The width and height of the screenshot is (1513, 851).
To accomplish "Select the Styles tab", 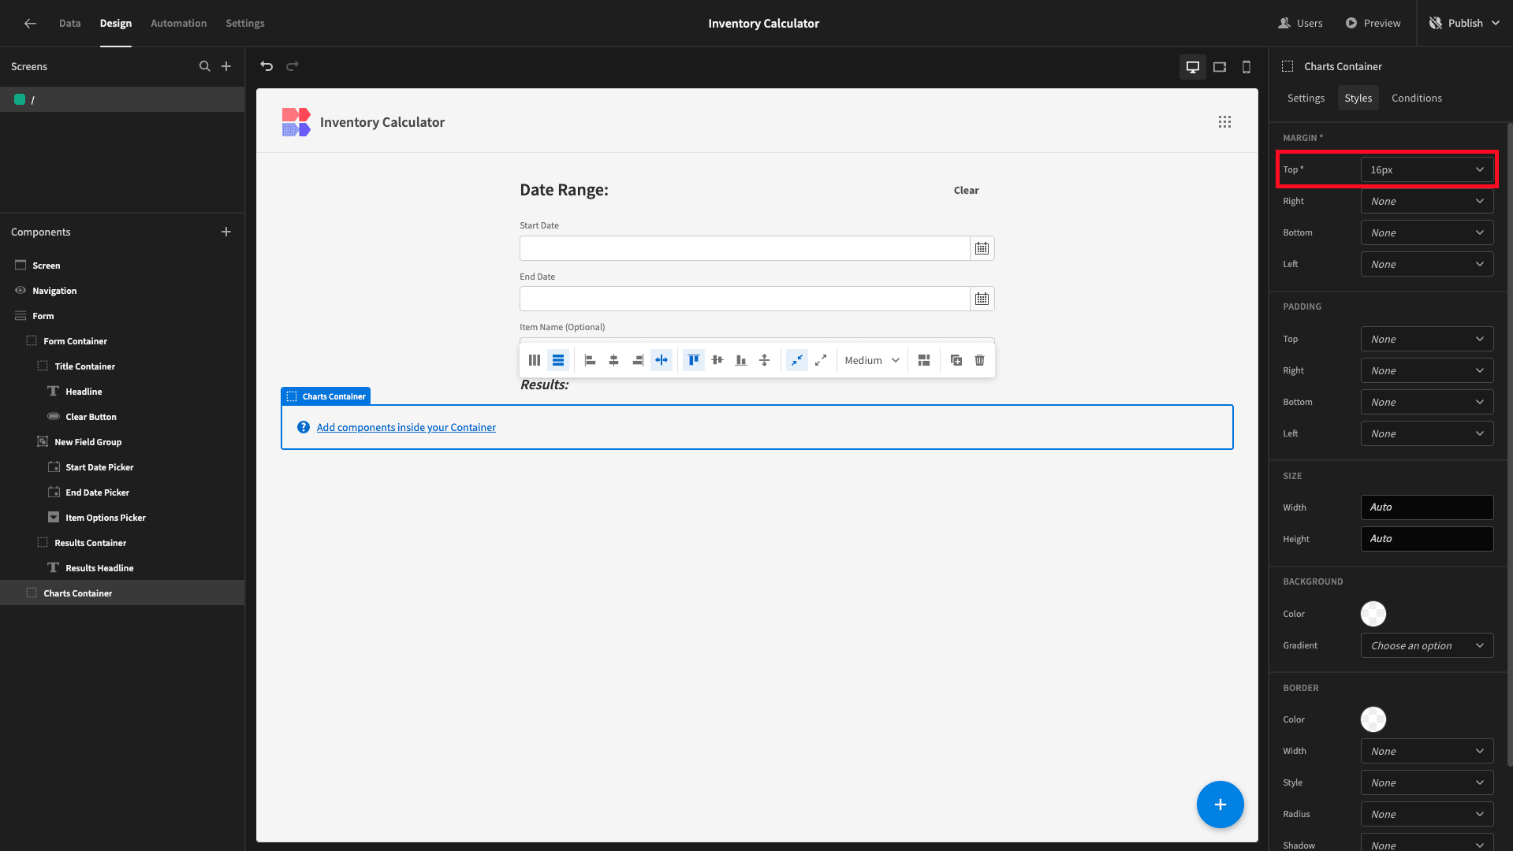I will coord(1358,98).
